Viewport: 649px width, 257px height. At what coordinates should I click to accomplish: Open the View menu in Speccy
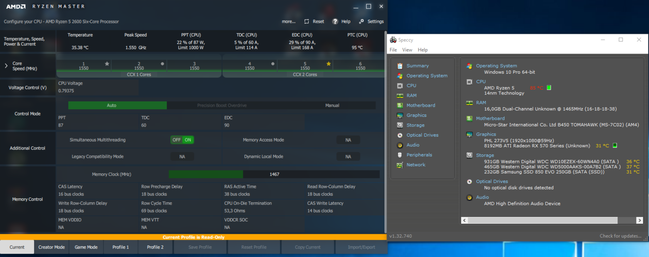coord(407,50)
